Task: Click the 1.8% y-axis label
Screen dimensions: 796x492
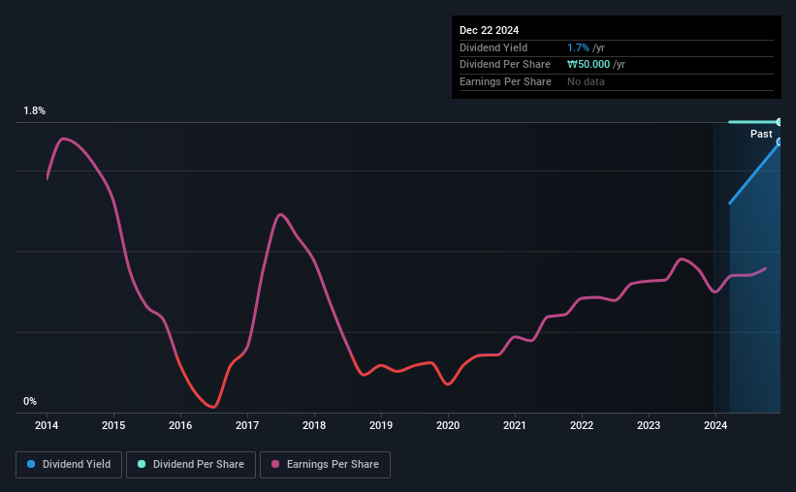Action: coord(35,110)
